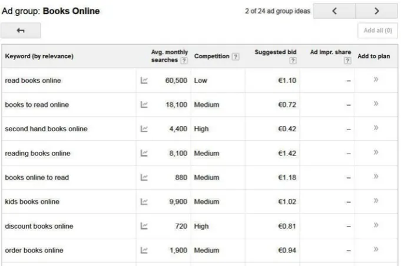Select keyword 'kids books online'
Screen dimensions: 401x266
pos(32,202)
